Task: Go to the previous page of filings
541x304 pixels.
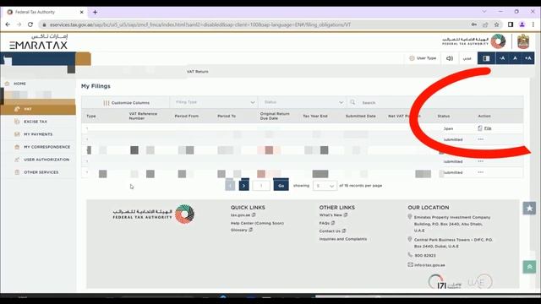Action: pyautogui.click(x=230, y=186)
